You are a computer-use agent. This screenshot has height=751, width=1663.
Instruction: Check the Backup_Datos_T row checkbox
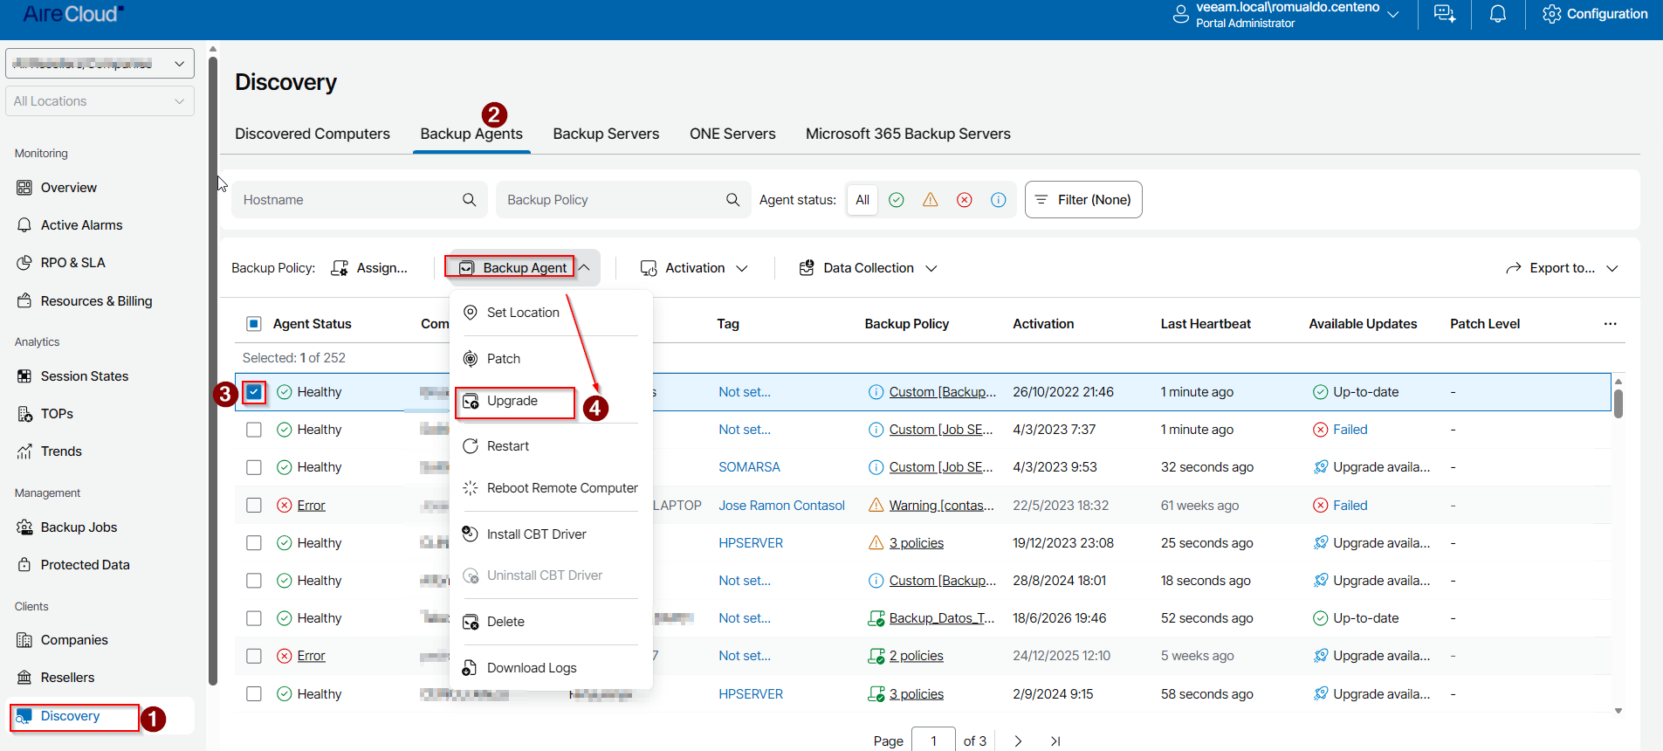(x=254, y=618)
